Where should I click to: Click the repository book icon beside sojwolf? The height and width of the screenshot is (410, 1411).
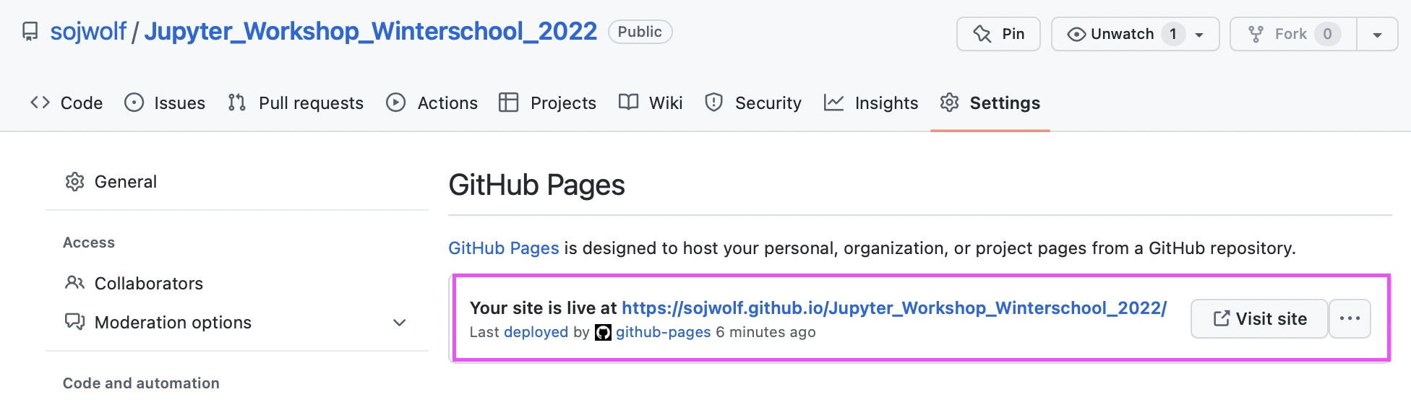30,32
